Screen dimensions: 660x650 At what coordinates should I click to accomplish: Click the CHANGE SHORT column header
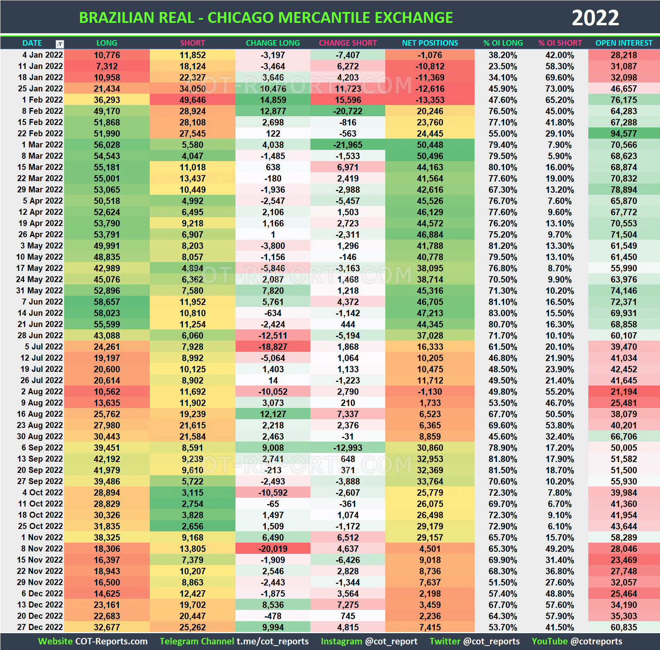tap(348, 43)
